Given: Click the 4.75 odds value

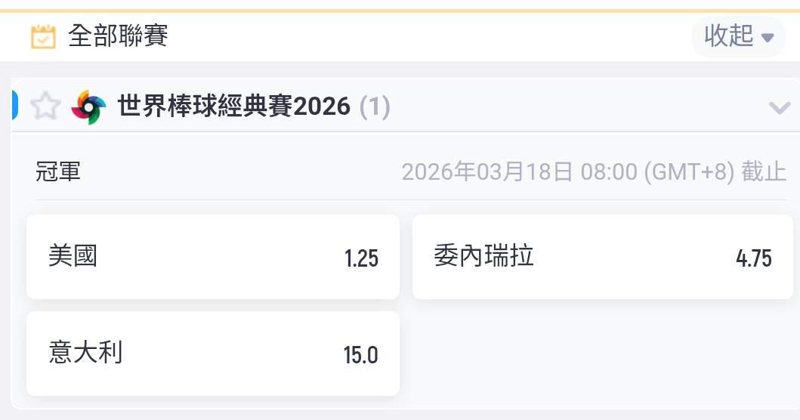Looking at the screenshot, I should 753,258.
